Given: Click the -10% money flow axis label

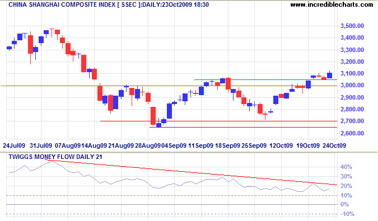Looking at the screenshot, I should pyautogui.click(x=347, y=214).
